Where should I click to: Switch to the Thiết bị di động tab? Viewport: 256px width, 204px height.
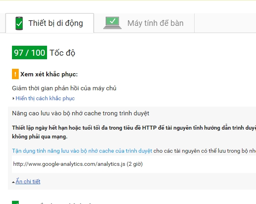point(49,23)
